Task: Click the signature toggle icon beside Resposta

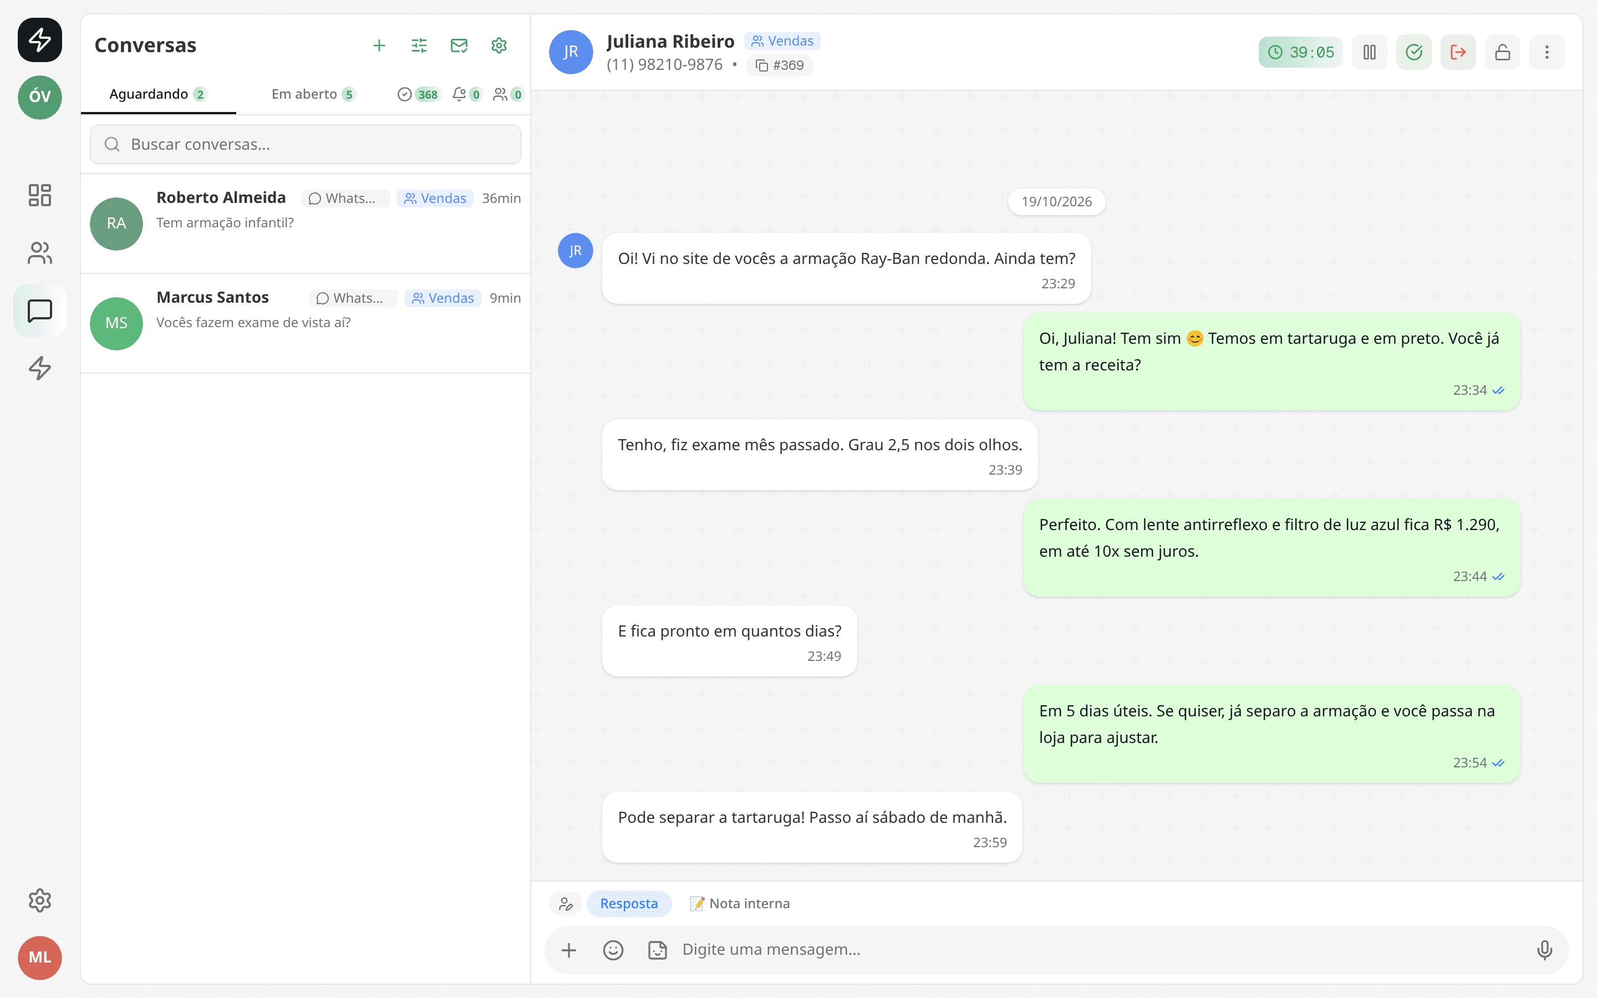Action: 566,904
